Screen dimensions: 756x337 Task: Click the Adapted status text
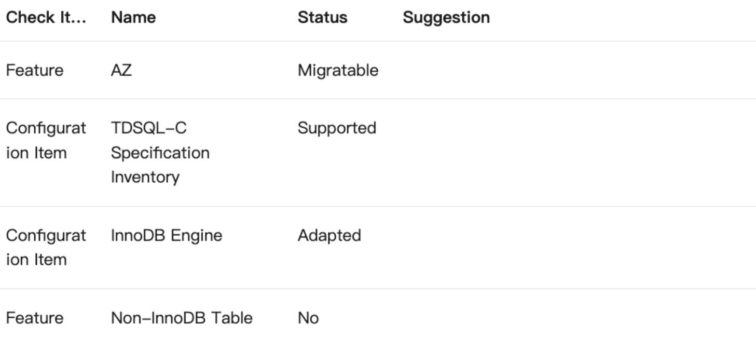[329, 236]
